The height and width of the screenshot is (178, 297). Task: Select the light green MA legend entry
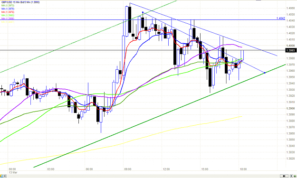click(8, 15)
